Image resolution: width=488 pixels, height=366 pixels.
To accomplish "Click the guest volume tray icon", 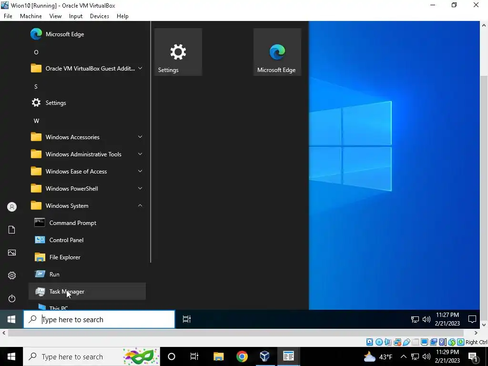I will [x=427, y=319].
